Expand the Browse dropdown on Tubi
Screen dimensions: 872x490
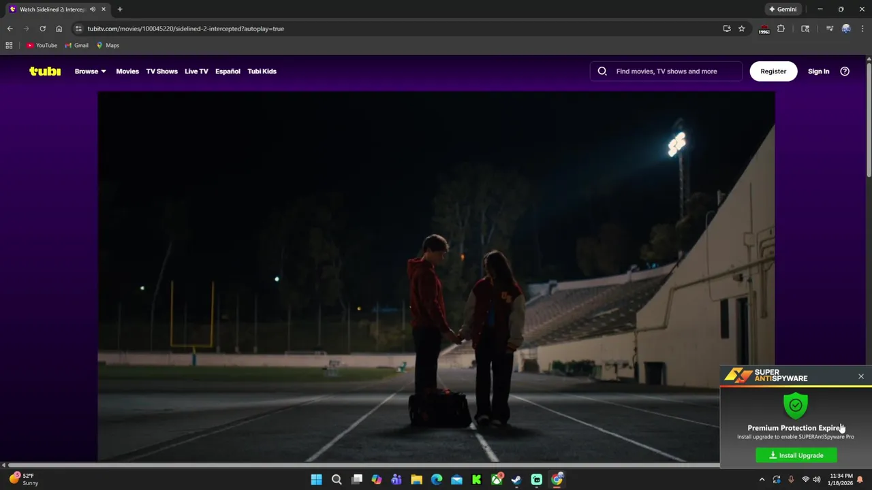click(90, 71)
